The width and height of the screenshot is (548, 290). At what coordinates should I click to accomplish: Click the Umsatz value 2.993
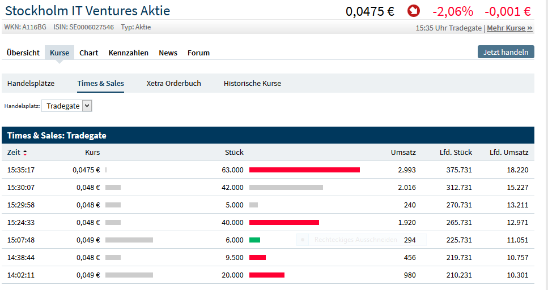(407, 170)
